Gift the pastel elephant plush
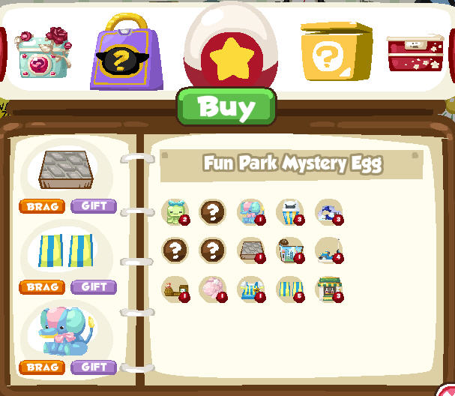Image resolution: width=455 pixels, height=396 pixels. pos(94,367)
